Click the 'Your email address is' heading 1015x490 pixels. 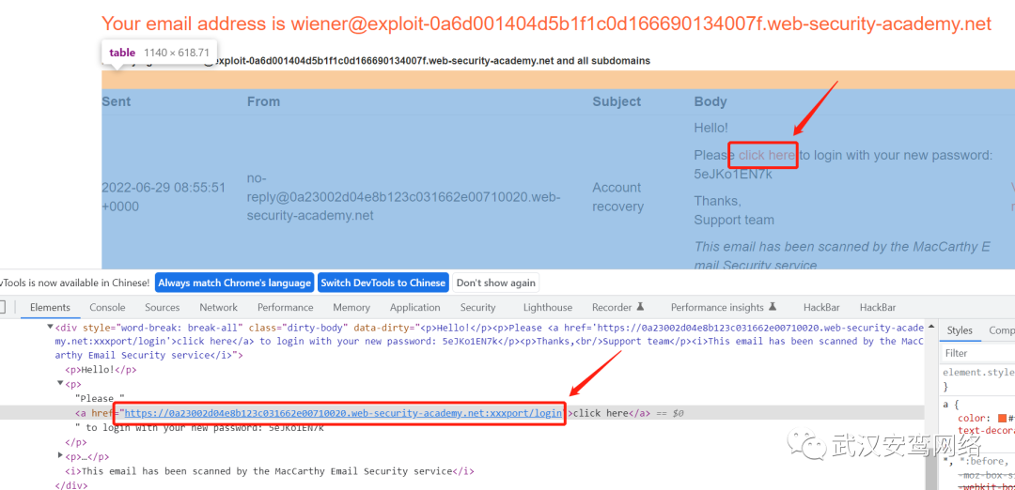(x=546, y=23)
